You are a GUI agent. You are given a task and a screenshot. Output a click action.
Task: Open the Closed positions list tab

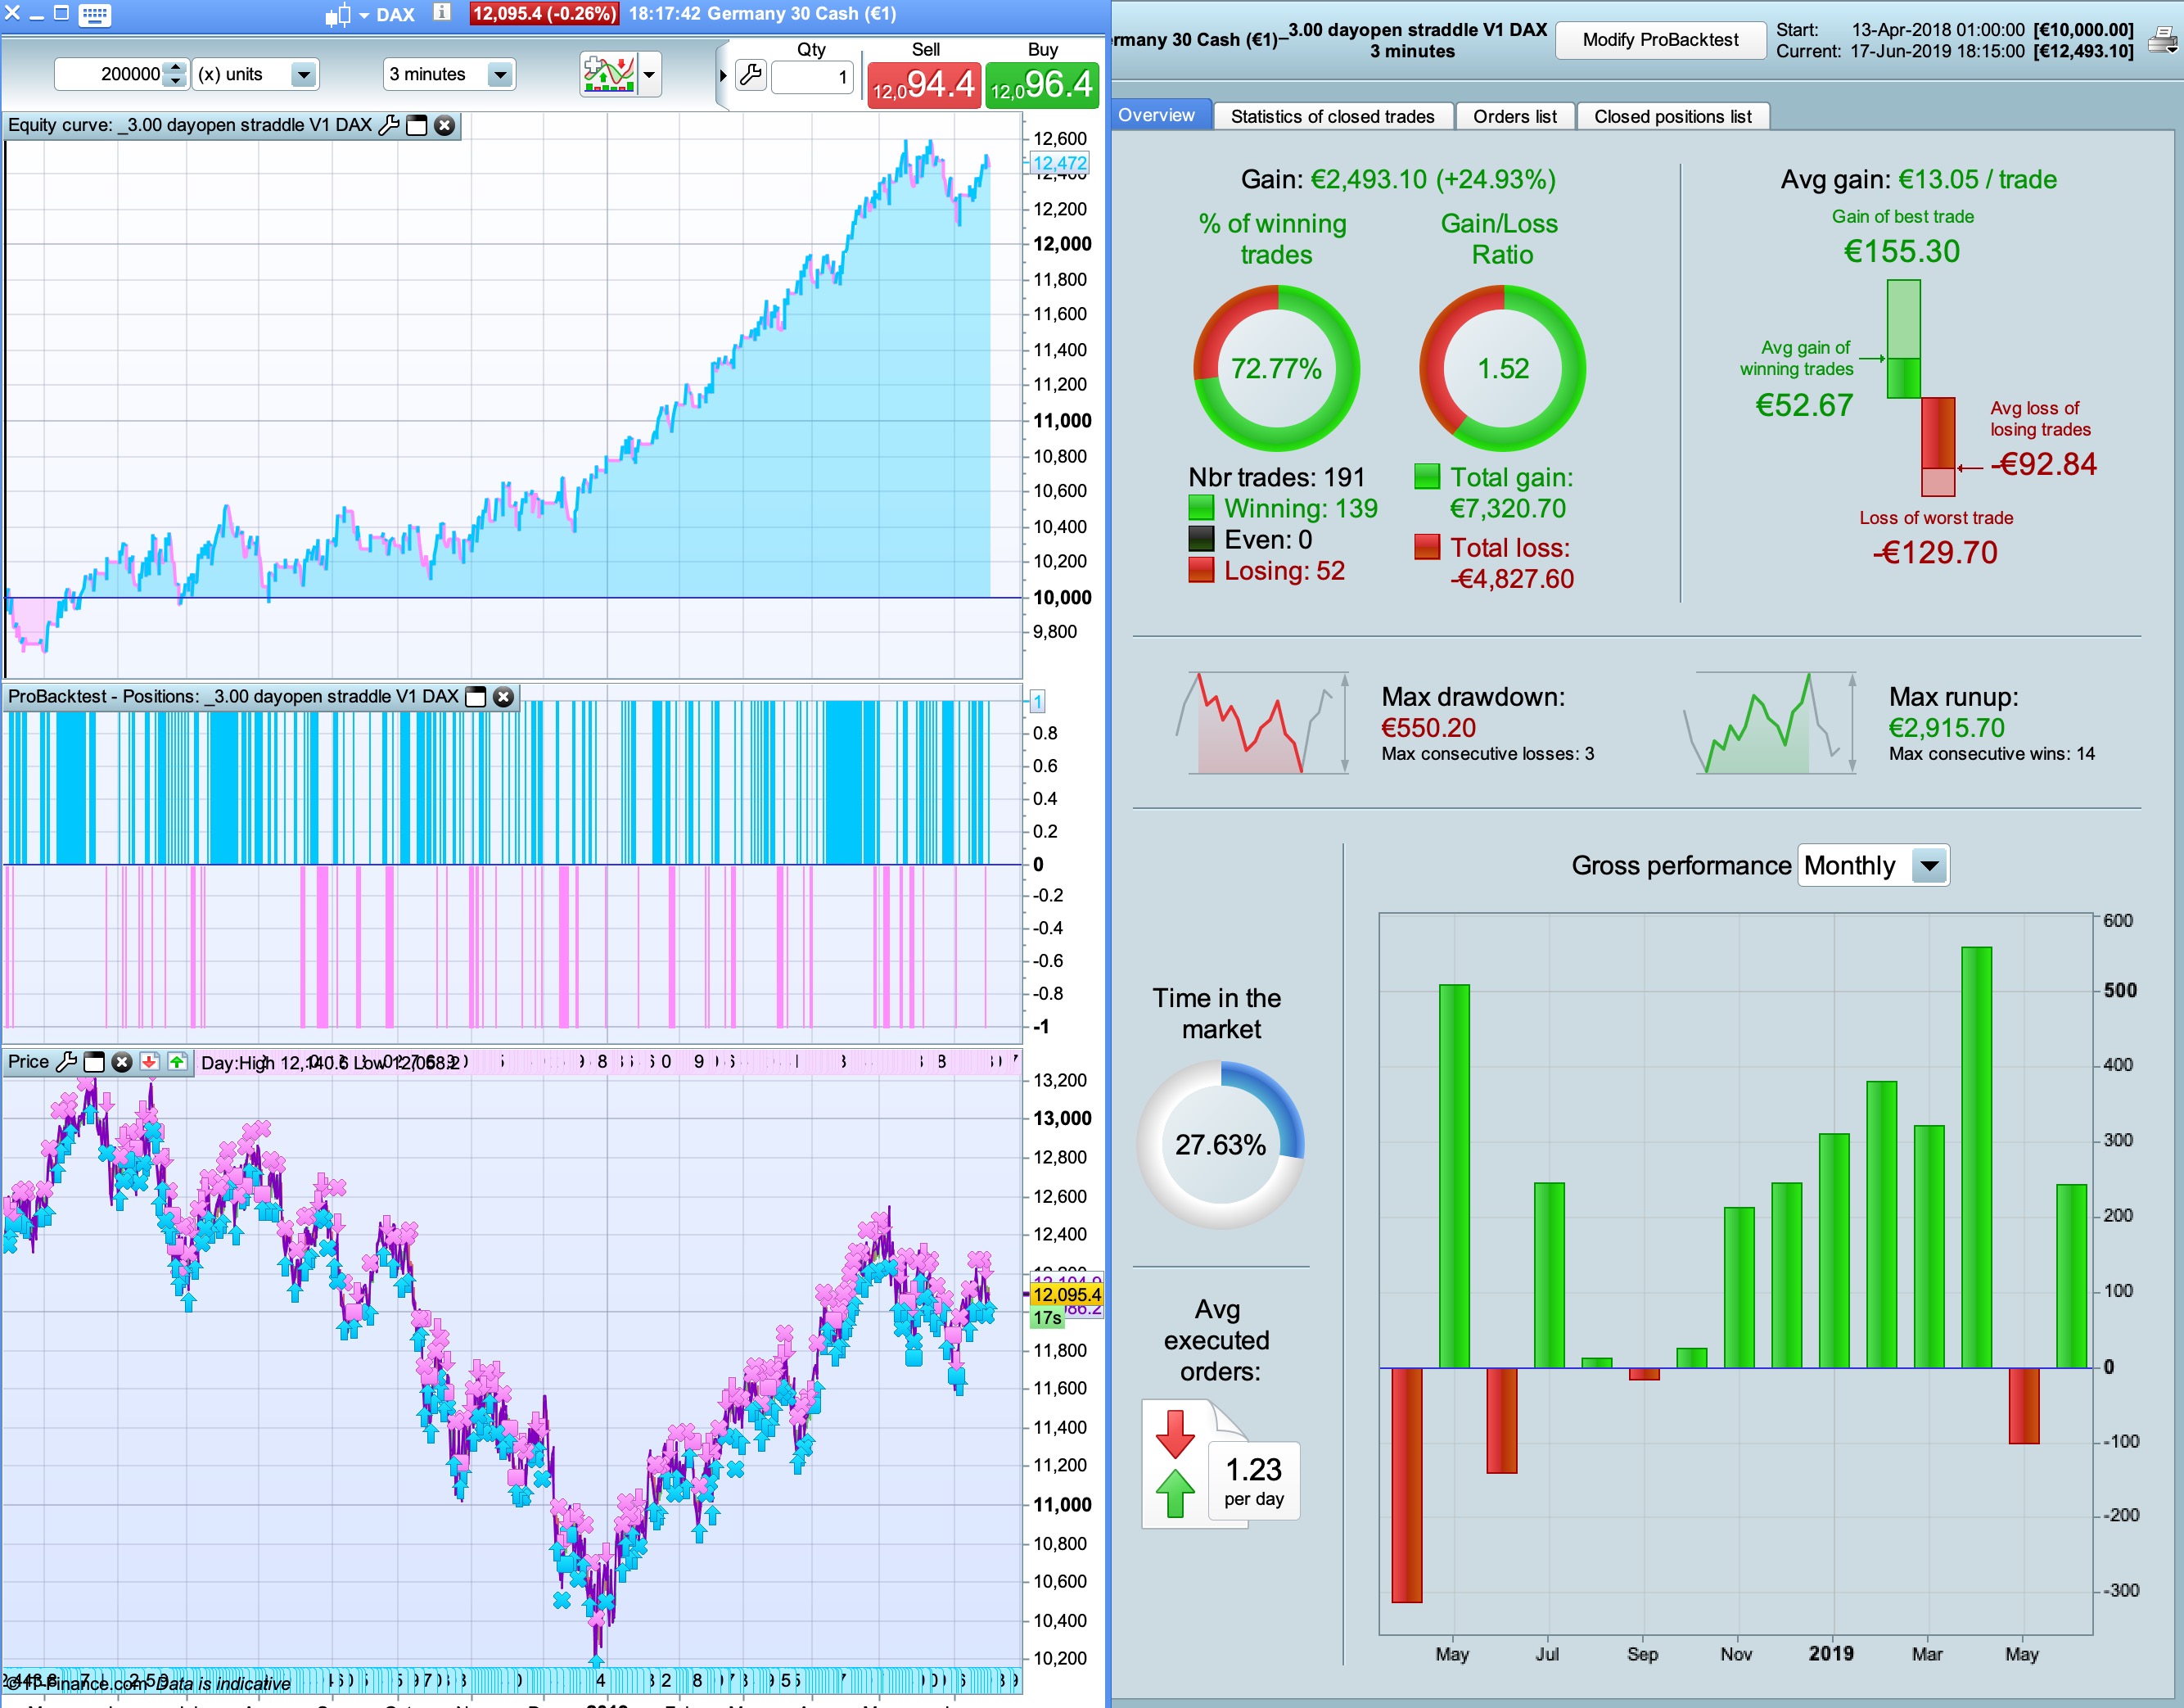pyautogui.click(x=1672, y=116)
